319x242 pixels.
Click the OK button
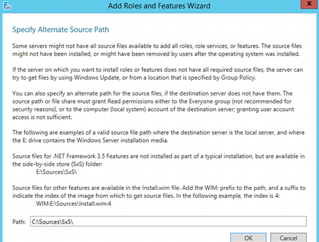(248, 238)
